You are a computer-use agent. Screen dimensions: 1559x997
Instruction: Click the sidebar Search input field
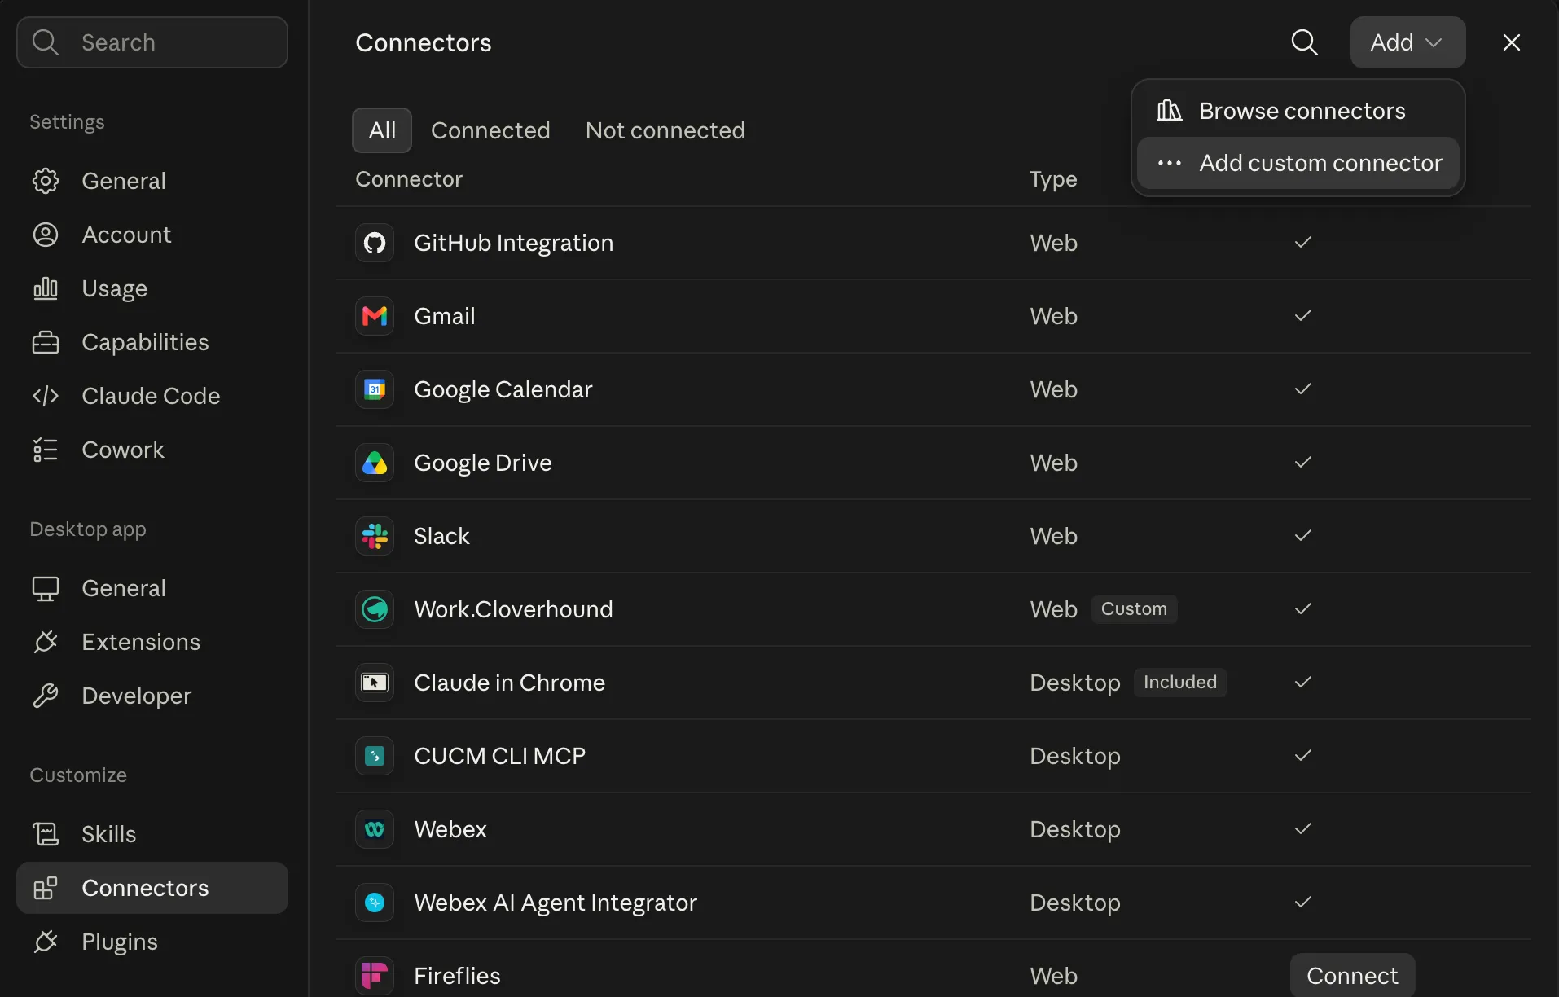click(x=152, y=42)
